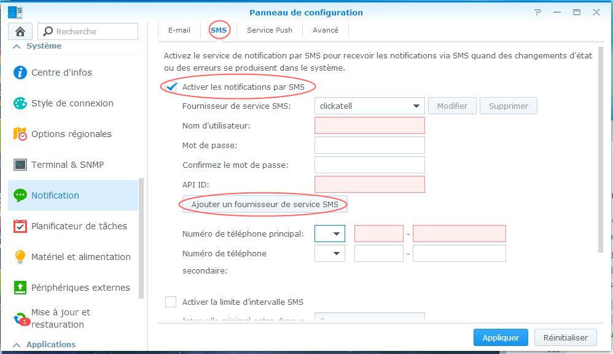This screenshot has width=613, height=354.
Task: Click the Planificateur de tâches calendar icon
Action: tap(20, 226)
